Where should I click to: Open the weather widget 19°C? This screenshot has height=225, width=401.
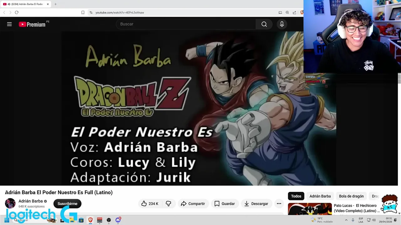pos(322,220)
